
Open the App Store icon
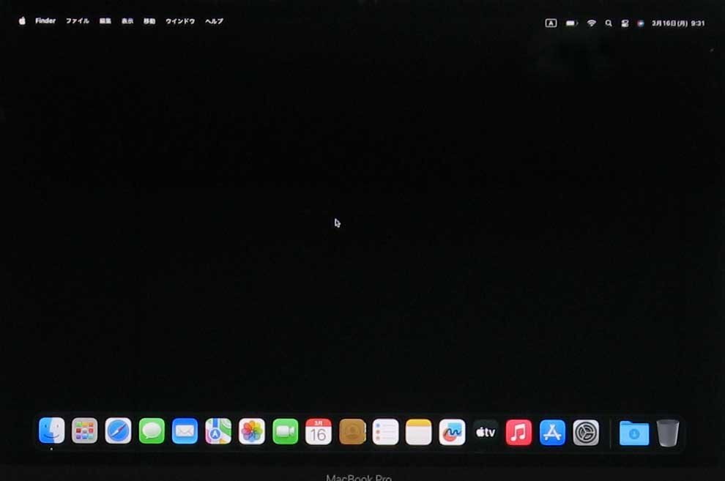[x=552, y=433]
